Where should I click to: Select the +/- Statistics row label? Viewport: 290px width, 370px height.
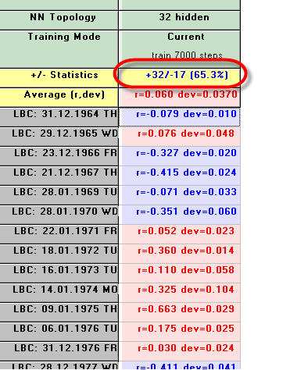point(59,78)
